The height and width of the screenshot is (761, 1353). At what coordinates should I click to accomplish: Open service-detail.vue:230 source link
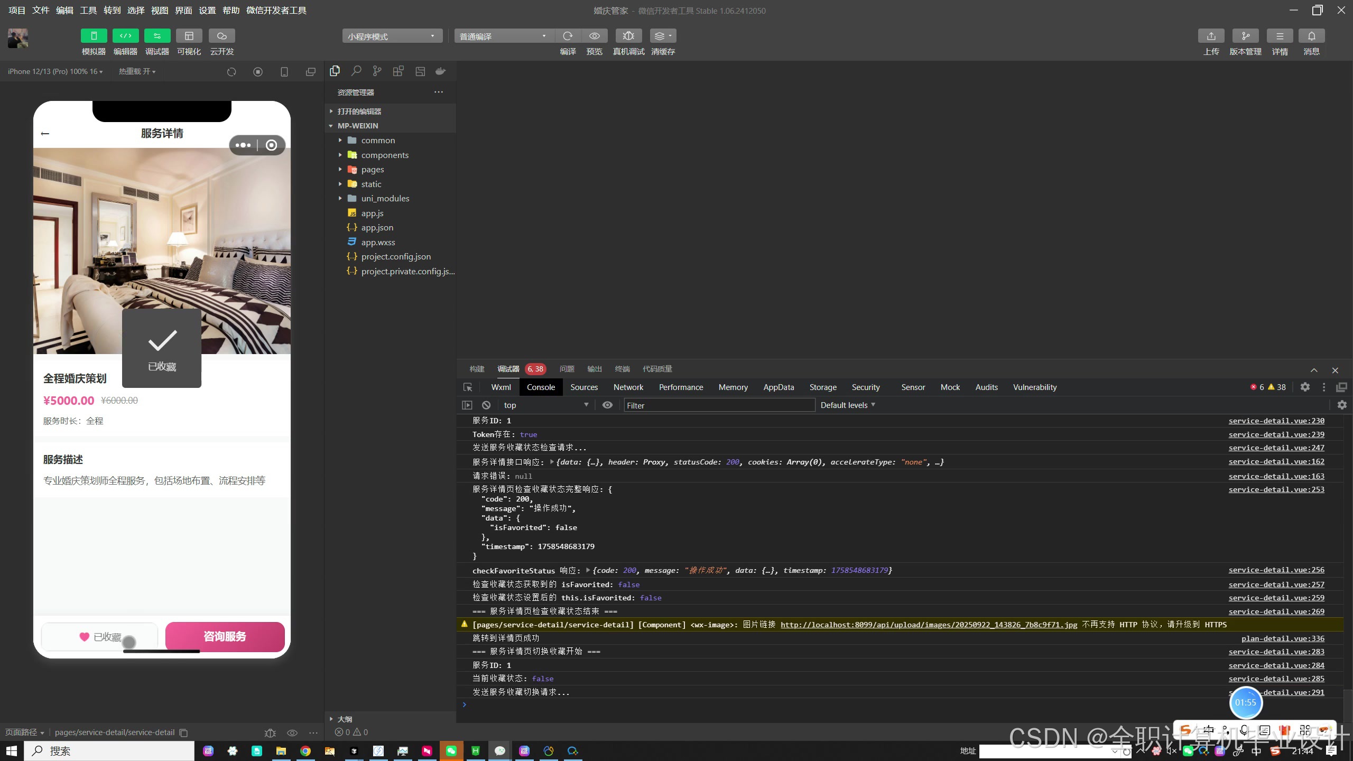pos(1276,421)
